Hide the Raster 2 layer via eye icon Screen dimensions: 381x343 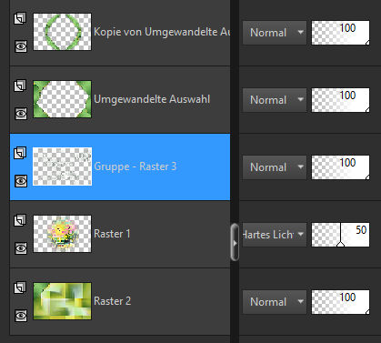(21, 316)
